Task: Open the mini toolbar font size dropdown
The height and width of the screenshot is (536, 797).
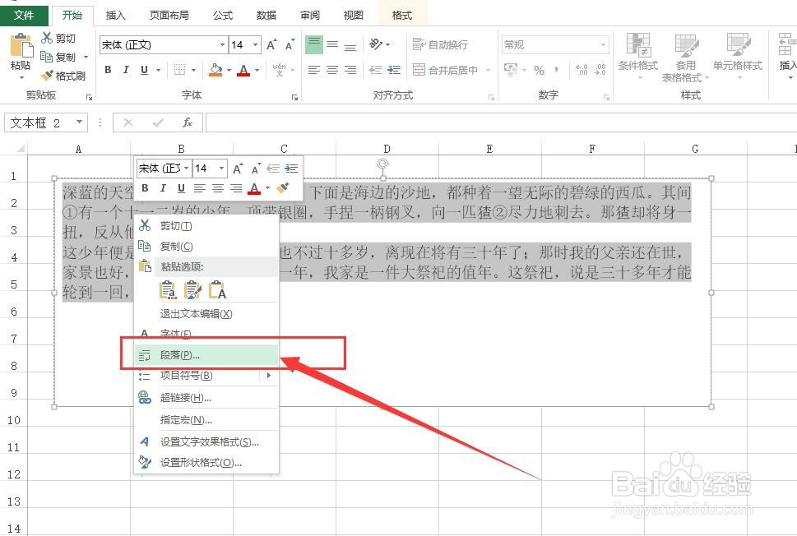Action: coord(221,169)
